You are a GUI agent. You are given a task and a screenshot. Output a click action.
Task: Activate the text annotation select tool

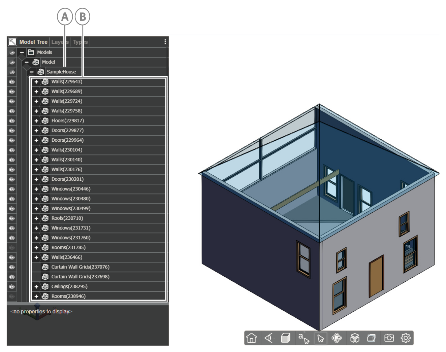pyautogui.click(x=304, y=338)
